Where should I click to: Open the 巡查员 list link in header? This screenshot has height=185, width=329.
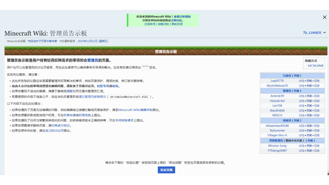[296, 121]
